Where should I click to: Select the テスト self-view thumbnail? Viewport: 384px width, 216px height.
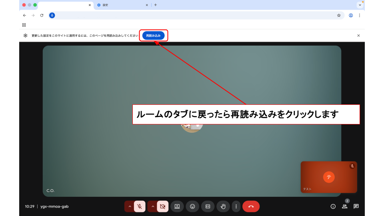[x=329, y=177]
